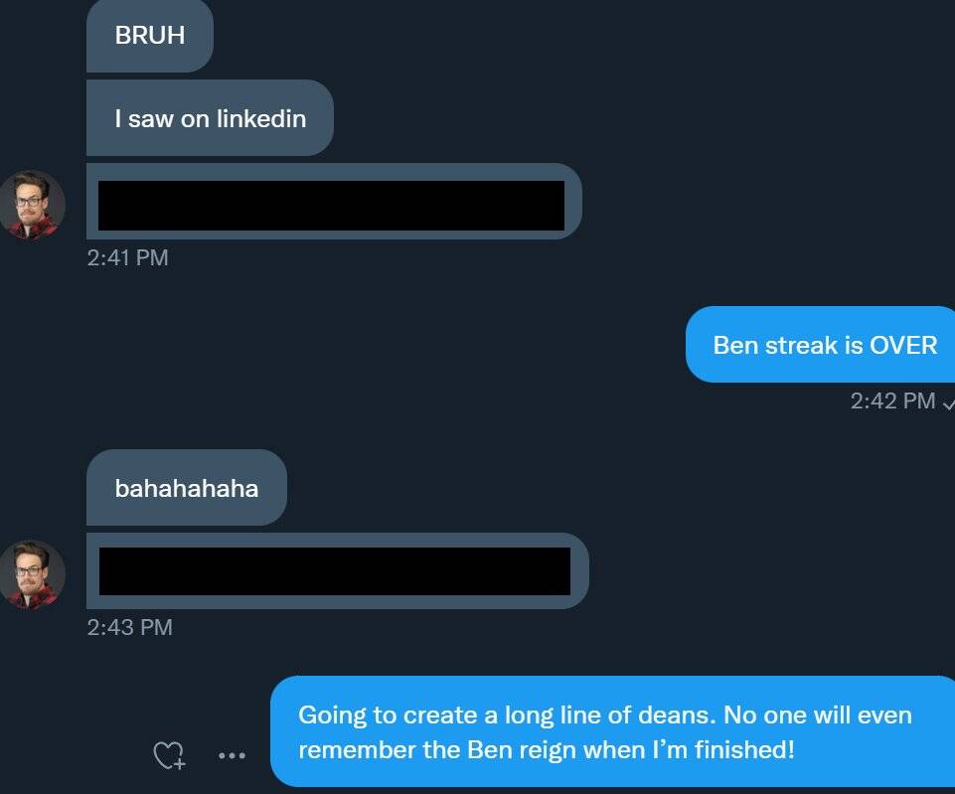
Task: Click the sent checkmark beside 2:42 PM
Action: pos(948,403)
